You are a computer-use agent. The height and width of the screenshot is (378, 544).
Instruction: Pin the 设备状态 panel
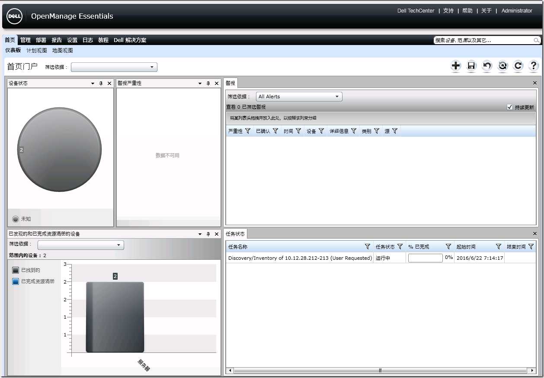pos(101,83)
